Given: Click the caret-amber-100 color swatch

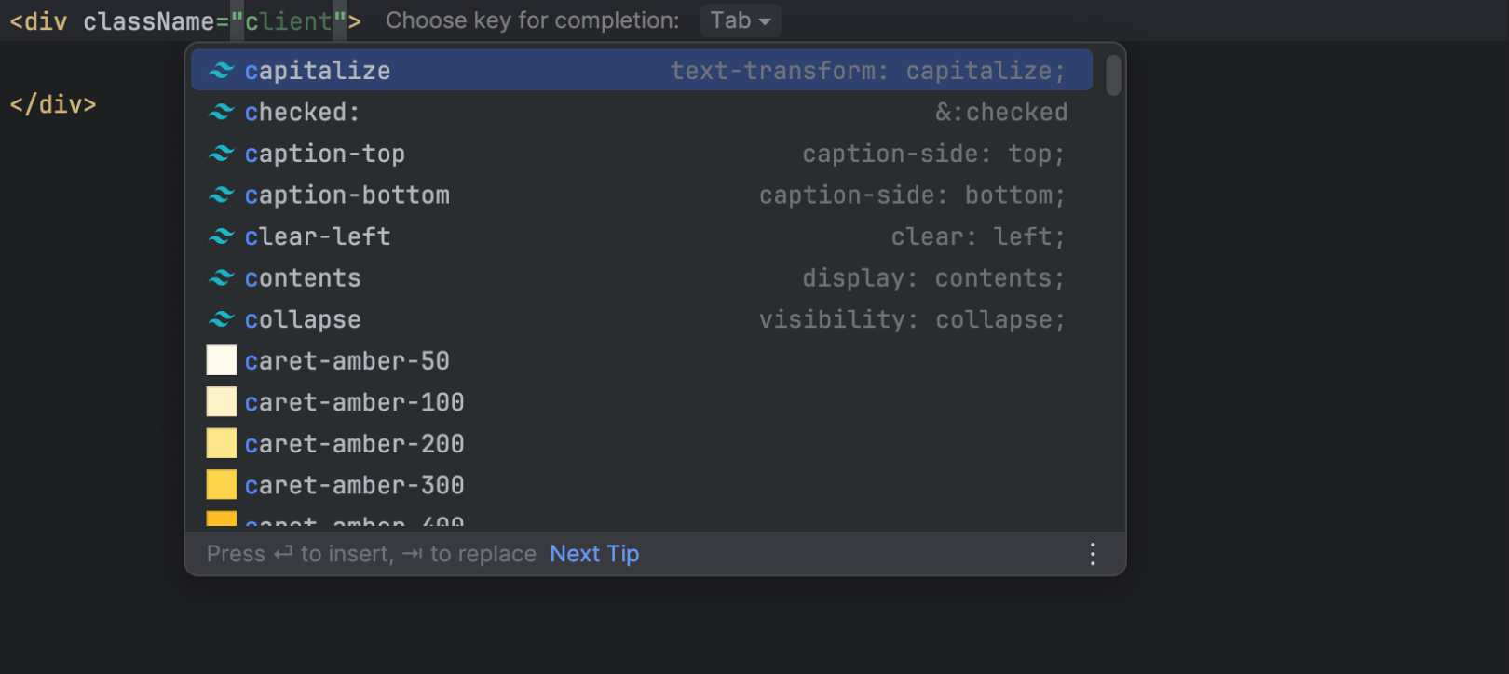Looking at the screenshot, I should (x=221, y=402).
